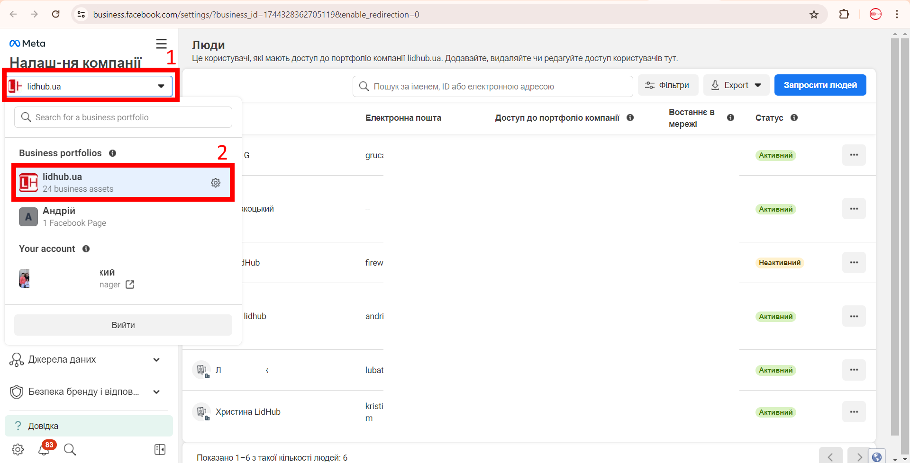Show info about Your account
This screenshot has height=463, width=910.
click(x=86, y=249)
